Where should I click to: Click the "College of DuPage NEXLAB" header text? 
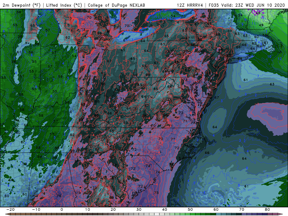[x=116, y=5]
